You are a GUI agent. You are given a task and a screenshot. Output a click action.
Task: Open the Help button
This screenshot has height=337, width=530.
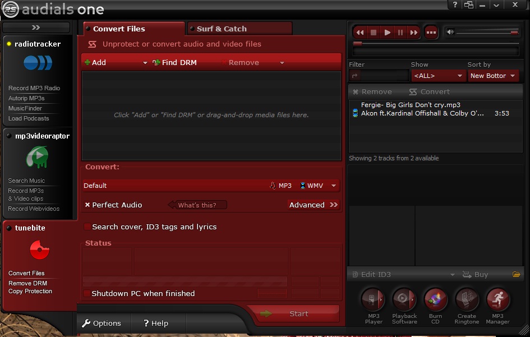tap(155, 323)
